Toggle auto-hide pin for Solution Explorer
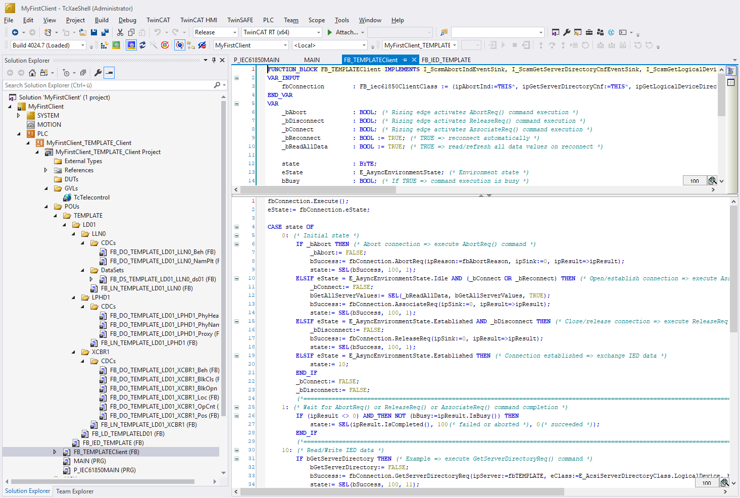Image resolution: width=740 pixels, height=498 pixels. [214, 60]
